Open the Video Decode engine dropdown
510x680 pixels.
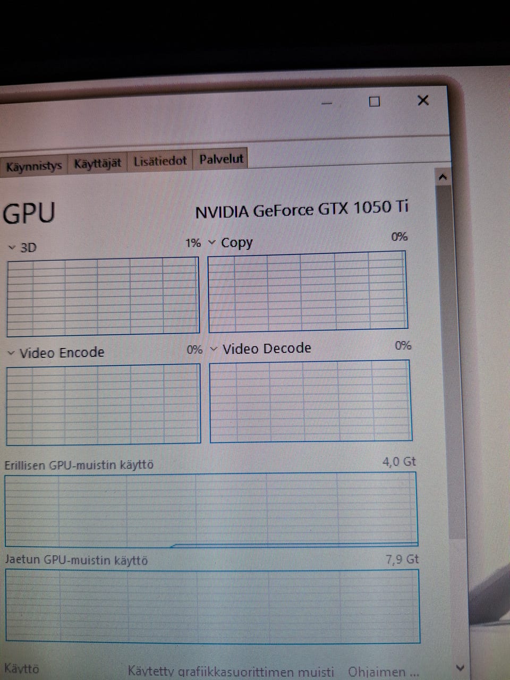pos(214,349)
